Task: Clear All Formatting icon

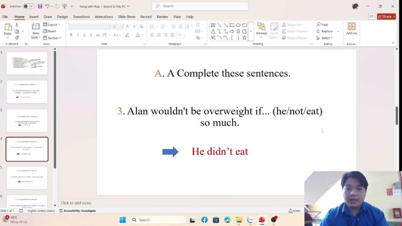Action: coord(142,27)
